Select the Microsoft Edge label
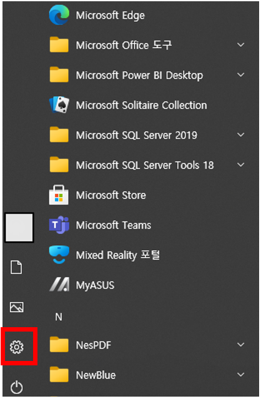Screen dimensions: 261x401 tap(111, 16)
